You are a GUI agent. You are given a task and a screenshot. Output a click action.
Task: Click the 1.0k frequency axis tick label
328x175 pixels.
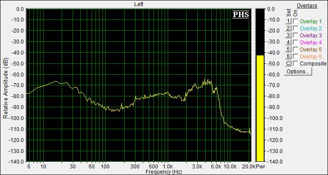coord(168,167)
